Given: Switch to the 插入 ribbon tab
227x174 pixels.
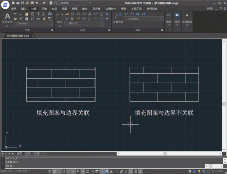Looking at the screenshot, I should coord(24,8).
